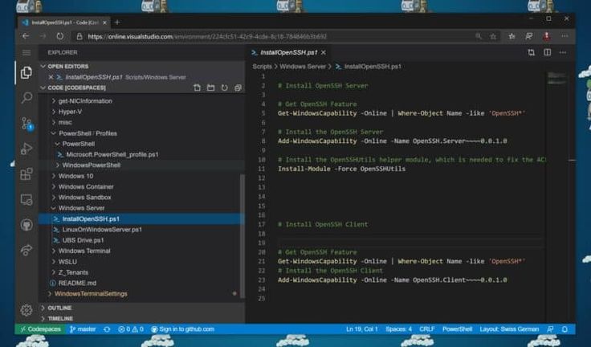Viewport: 591px width, 347px height.
Task: Click the Scripts breadcrumb
Action: click(262, 67)
